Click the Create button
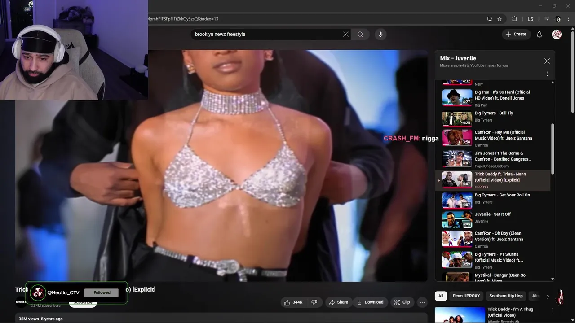Screen dimensions: 575x323 click(516, 35)
